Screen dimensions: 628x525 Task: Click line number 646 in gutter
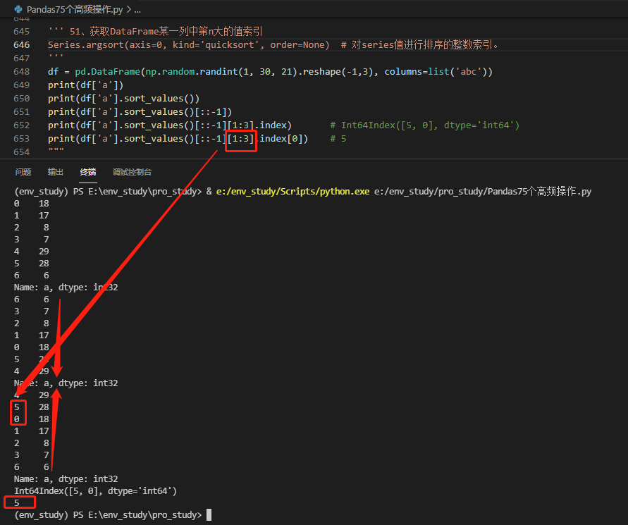22,45
